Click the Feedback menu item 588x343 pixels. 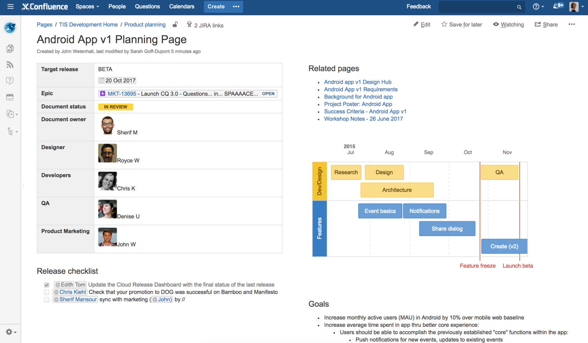tap(418, 6)
